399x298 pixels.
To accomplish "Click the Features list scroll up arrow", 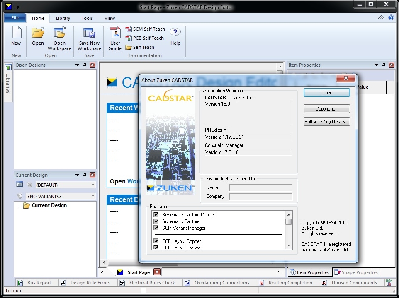I will (289, 215).
